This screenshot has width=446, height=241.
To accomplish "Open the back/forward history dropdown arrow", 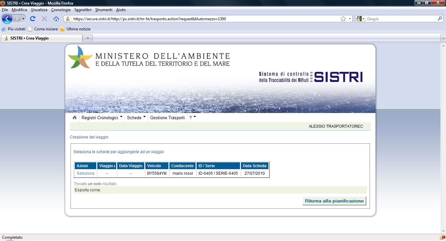I will click(x=23, y=19).
